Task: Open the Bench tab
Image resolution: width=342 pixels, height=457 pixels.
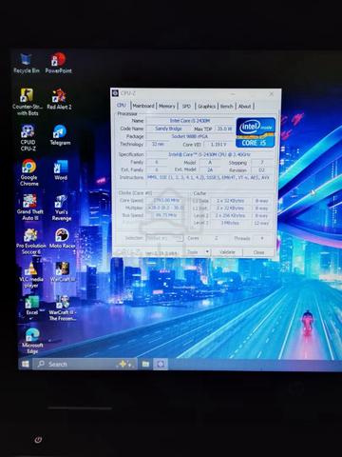Action: click(x=227, y=106)
